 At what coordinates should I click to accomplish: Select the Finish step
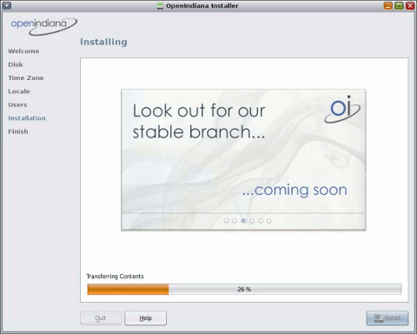click(x=18, y=131)
